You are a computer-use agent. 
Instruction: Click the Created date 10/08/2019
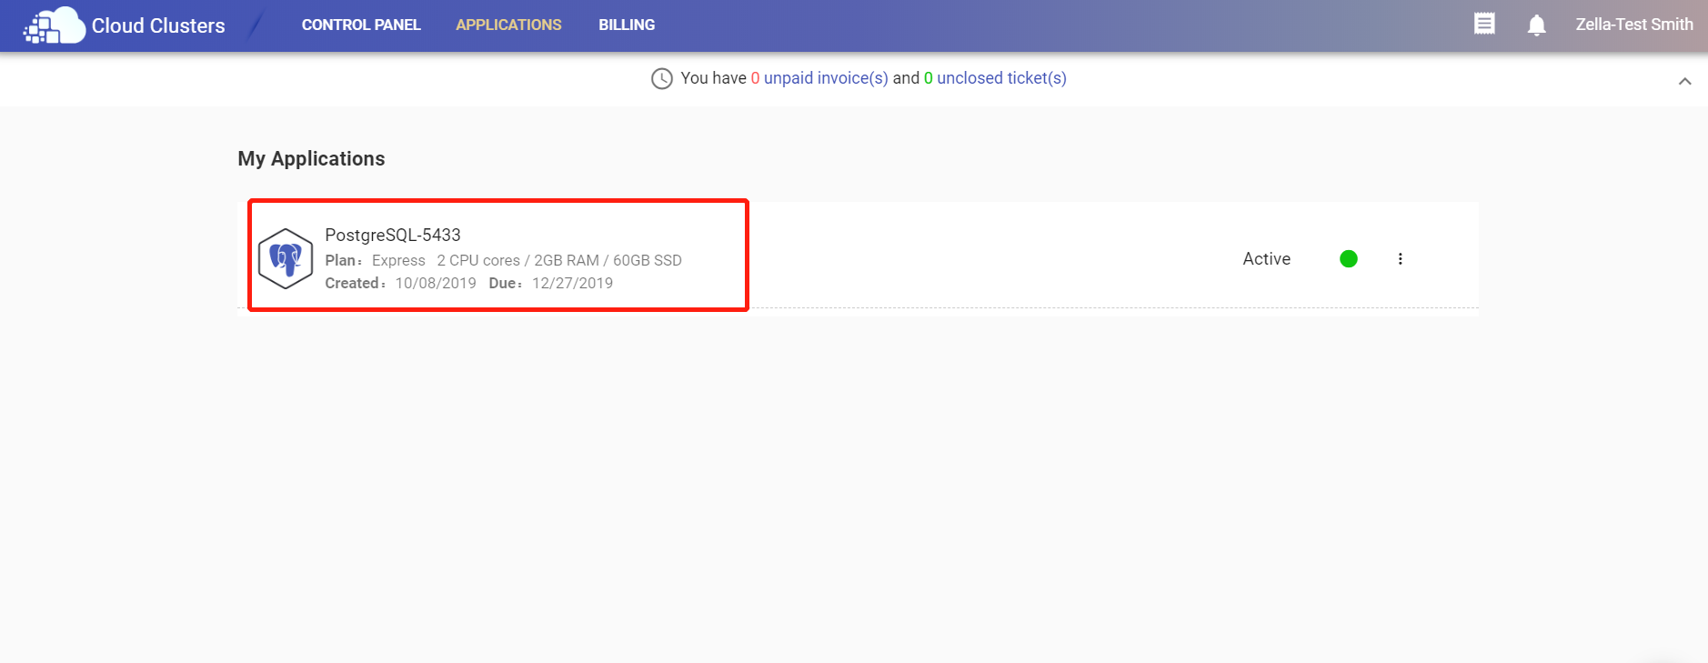click(436, 283)
